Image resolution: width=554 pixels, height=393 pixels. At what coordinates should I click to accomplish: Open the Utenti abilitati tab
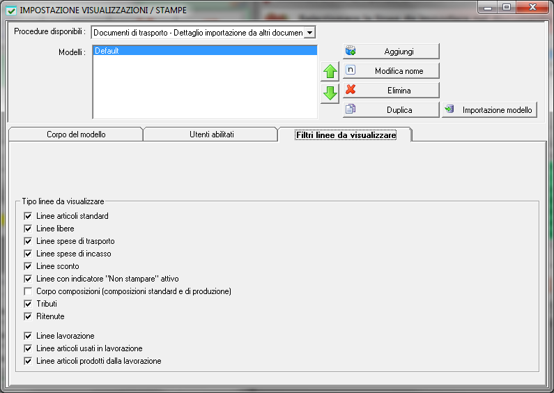[x=211, y=134]
